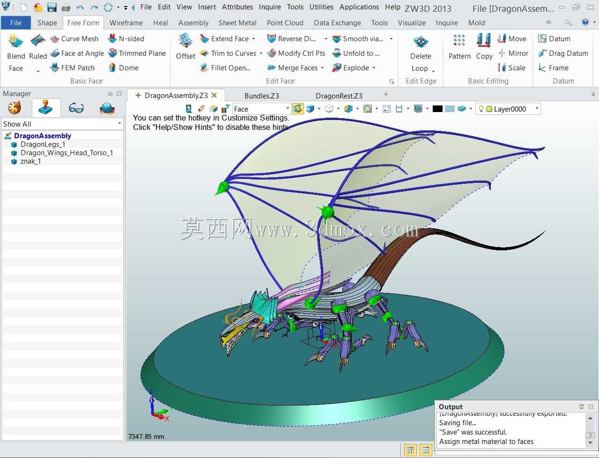Select Dragon_Wings_Head_Torso_1 in the tree

(67, 153)
